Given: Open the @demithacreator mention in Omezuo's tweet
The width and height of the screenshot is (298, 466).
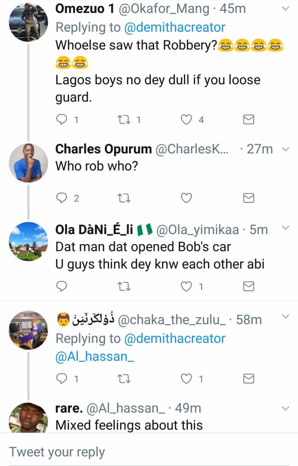Looking at the screenshot, I should coord(175,27).
